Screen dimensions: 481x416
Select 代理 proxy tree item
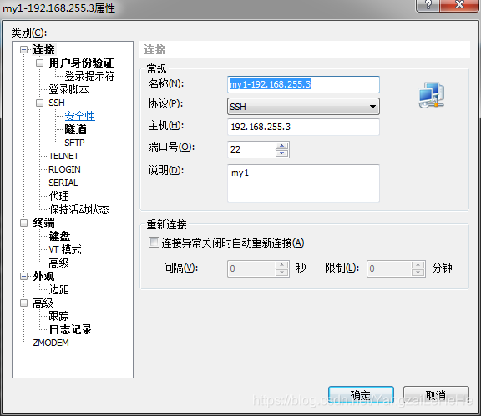pyautogui.click(x=59, y=196)
